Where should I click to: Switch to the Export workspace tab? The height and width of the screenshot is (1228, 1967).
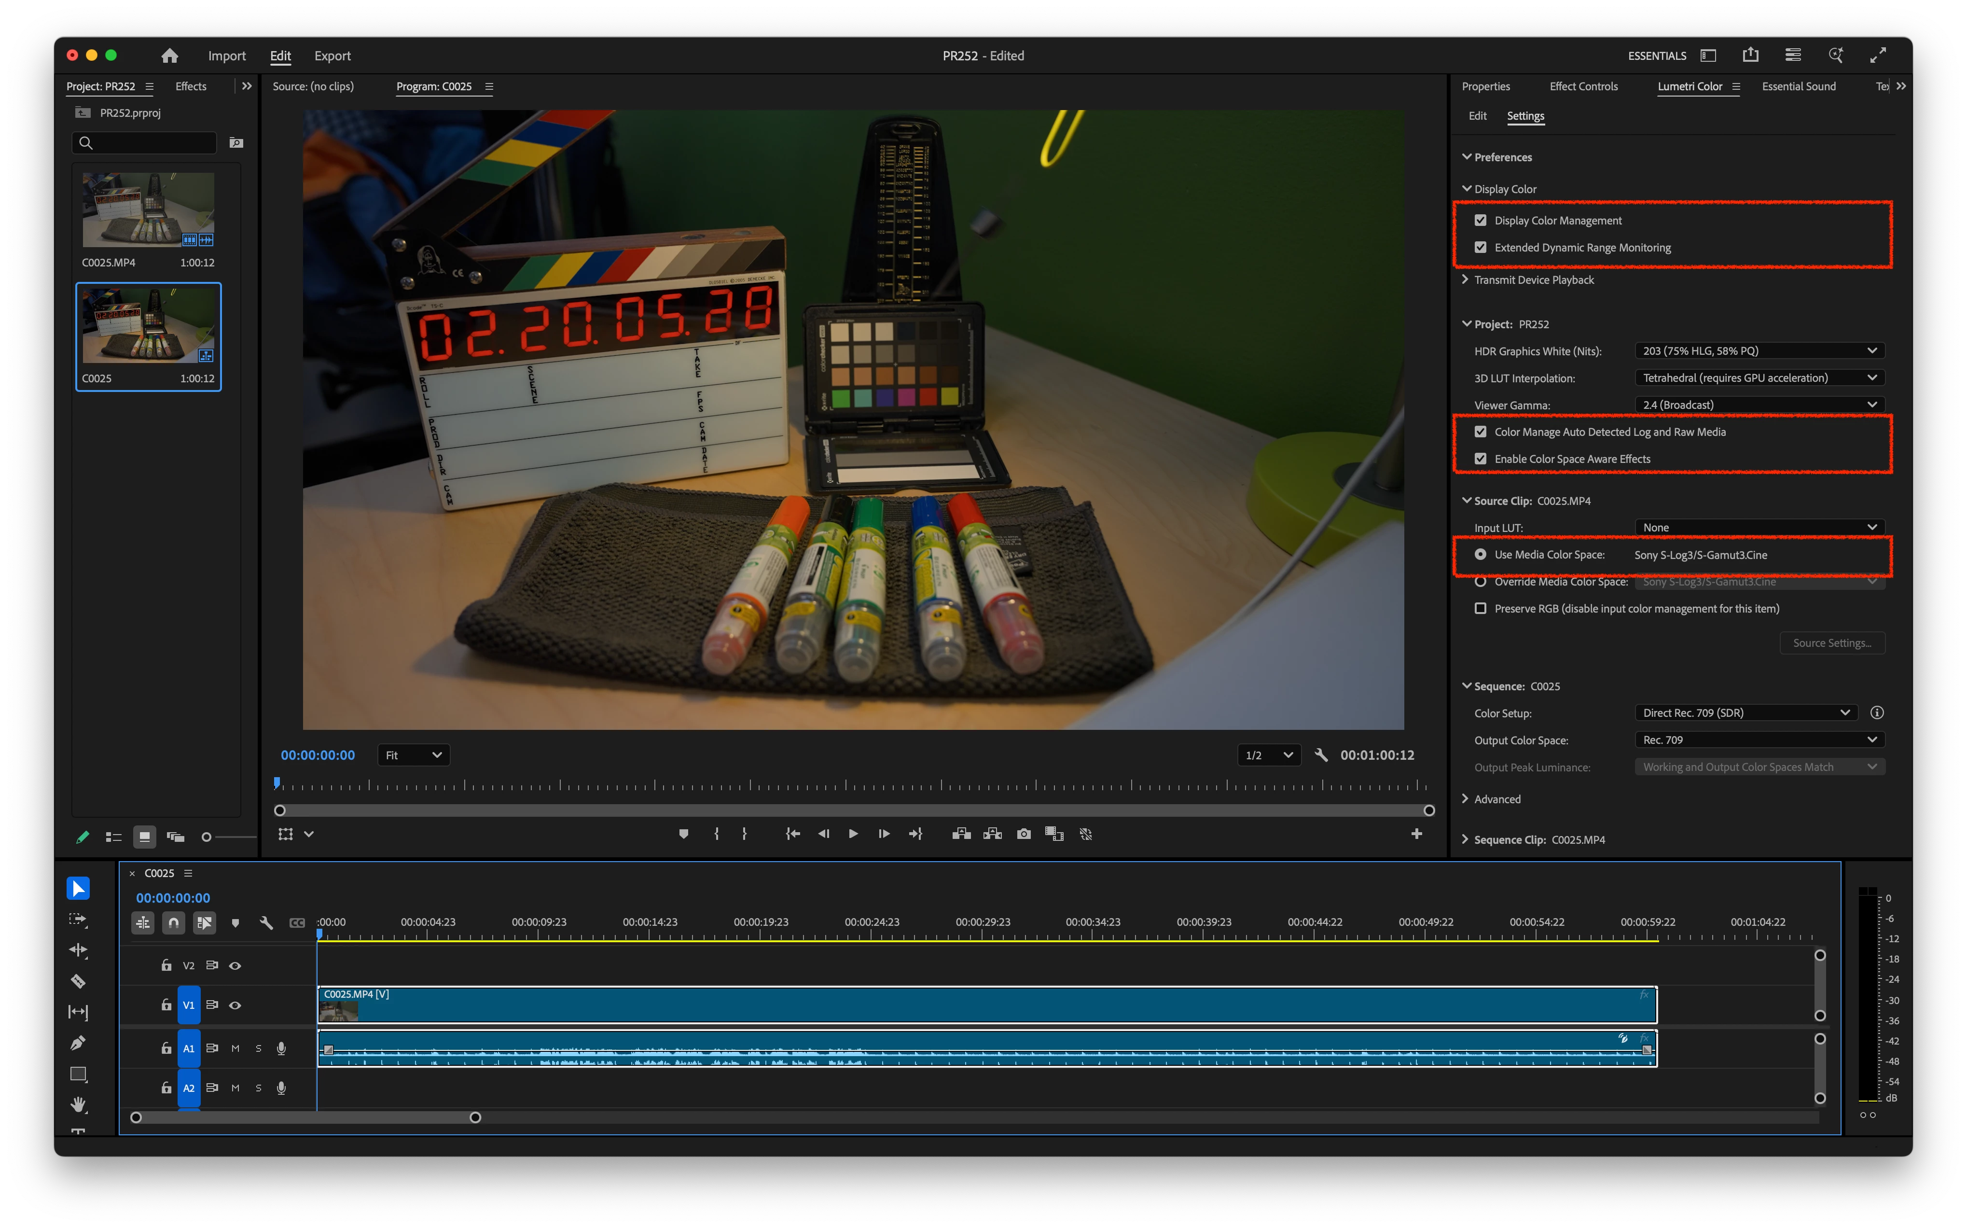(x=332, y=56)
